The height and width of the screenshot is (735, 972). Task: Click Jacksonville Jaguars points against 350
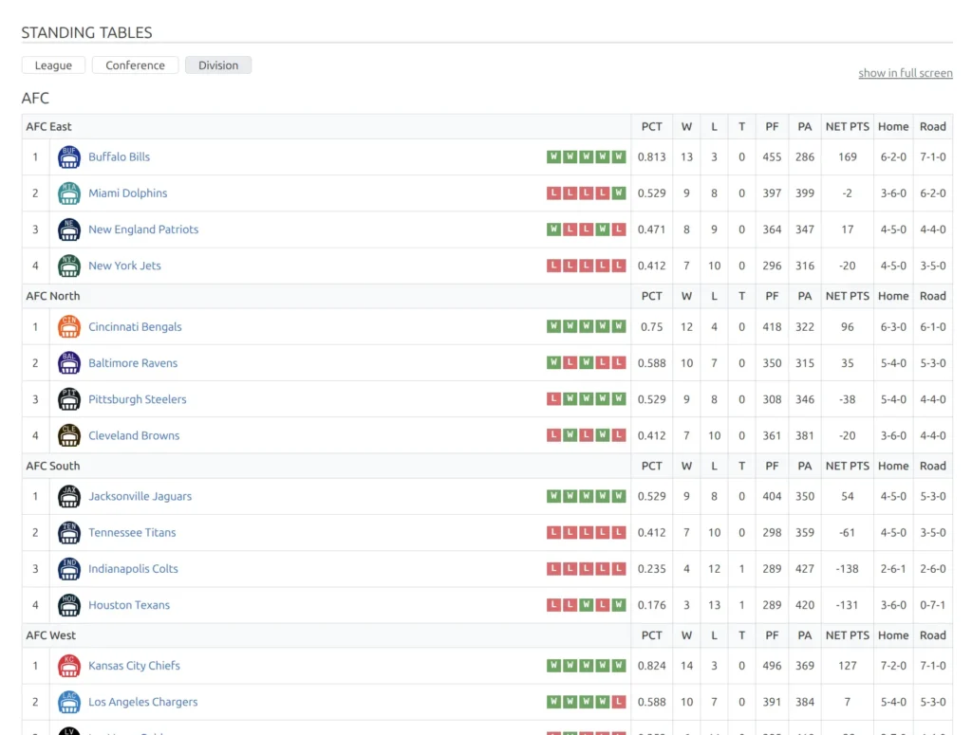click(x=805, y=496)
